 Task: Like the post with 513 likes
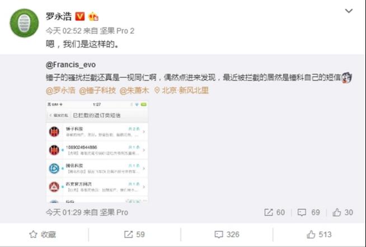click(319, 234)
